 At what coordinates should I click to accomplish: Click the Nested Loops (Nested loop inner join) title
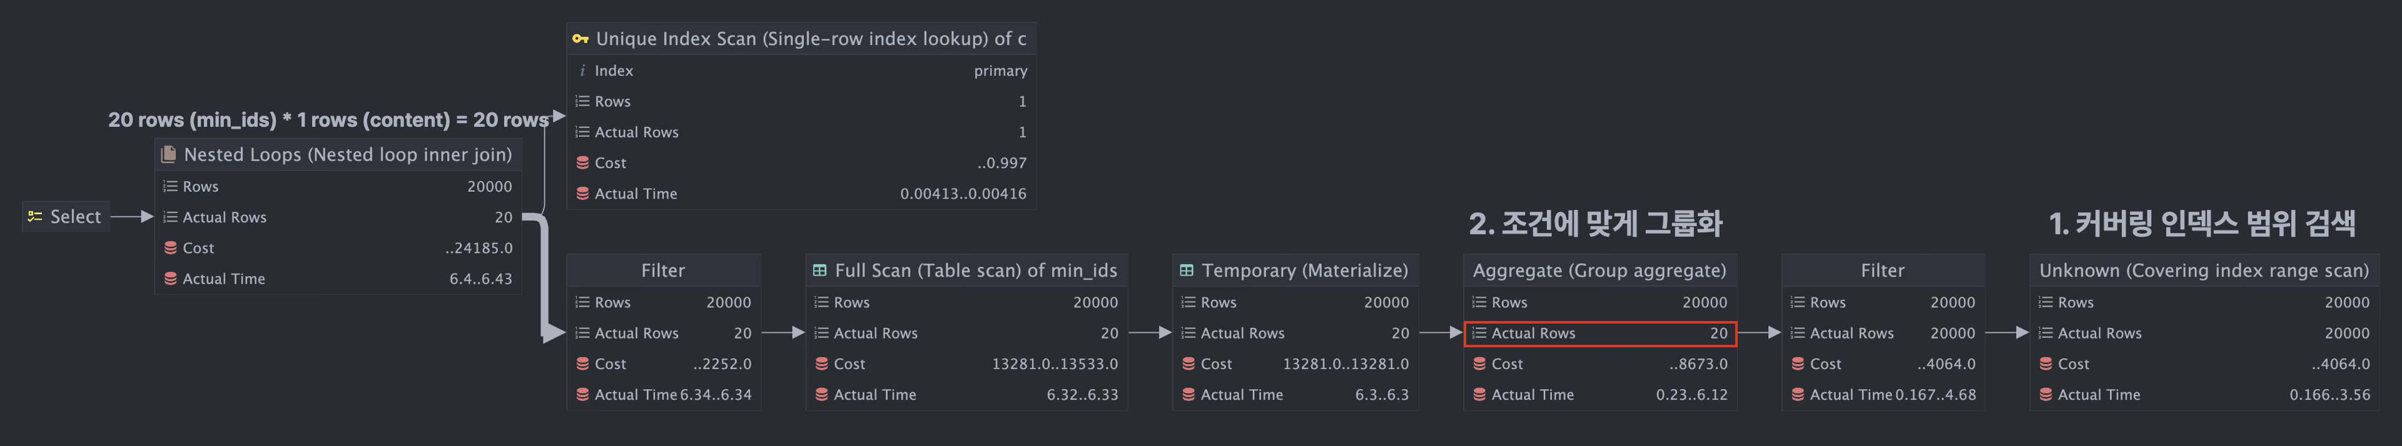tap(347, 154)
